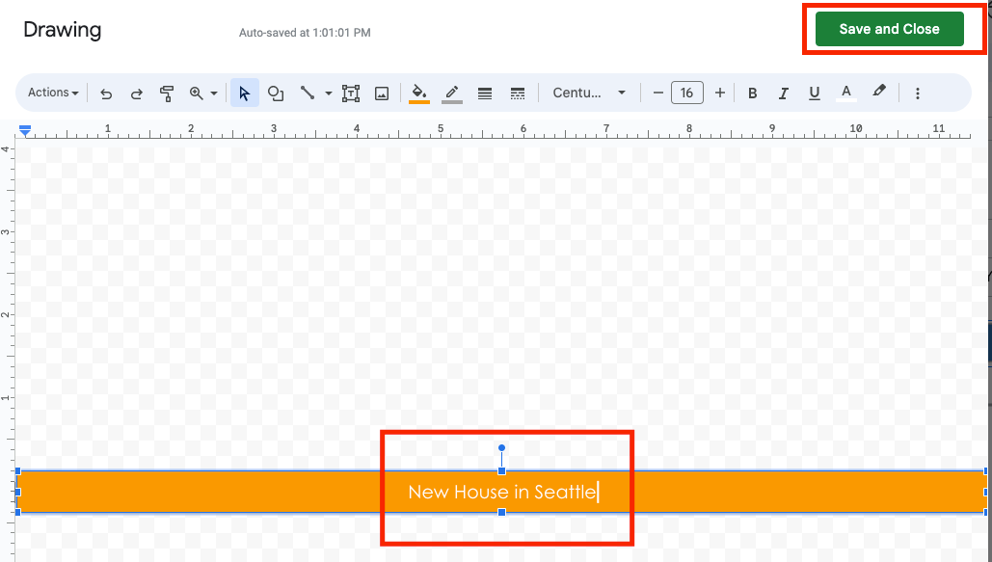Image resolution: width=992 pixels, height=562 pixels.
Task: Toggle Underline formatting
Action: pos(815,94)
